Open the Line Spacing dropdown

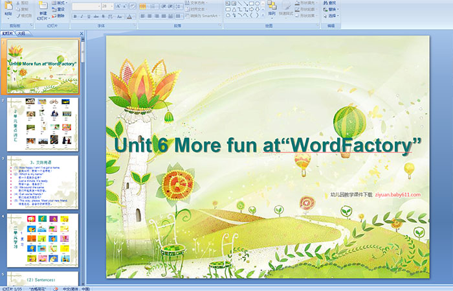(179, 6)
